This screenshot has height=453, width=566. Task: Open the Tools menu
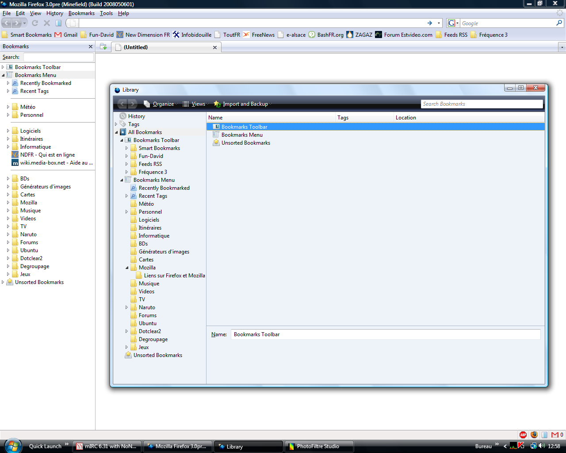(106, 13)
